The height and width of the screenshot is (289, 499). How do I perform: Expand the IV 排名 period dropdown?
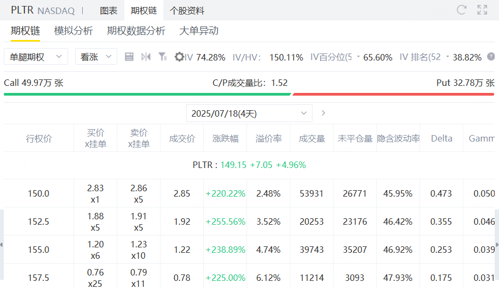(x=448, y=57)
